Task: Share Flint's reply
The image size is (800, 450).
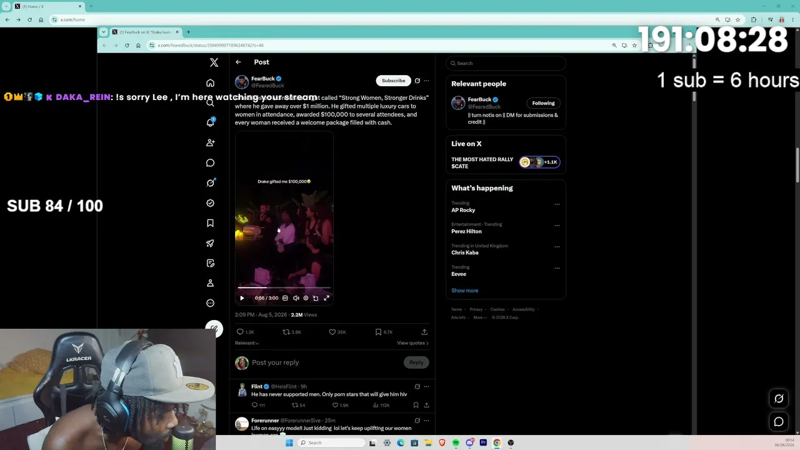Action: (427, 405)
